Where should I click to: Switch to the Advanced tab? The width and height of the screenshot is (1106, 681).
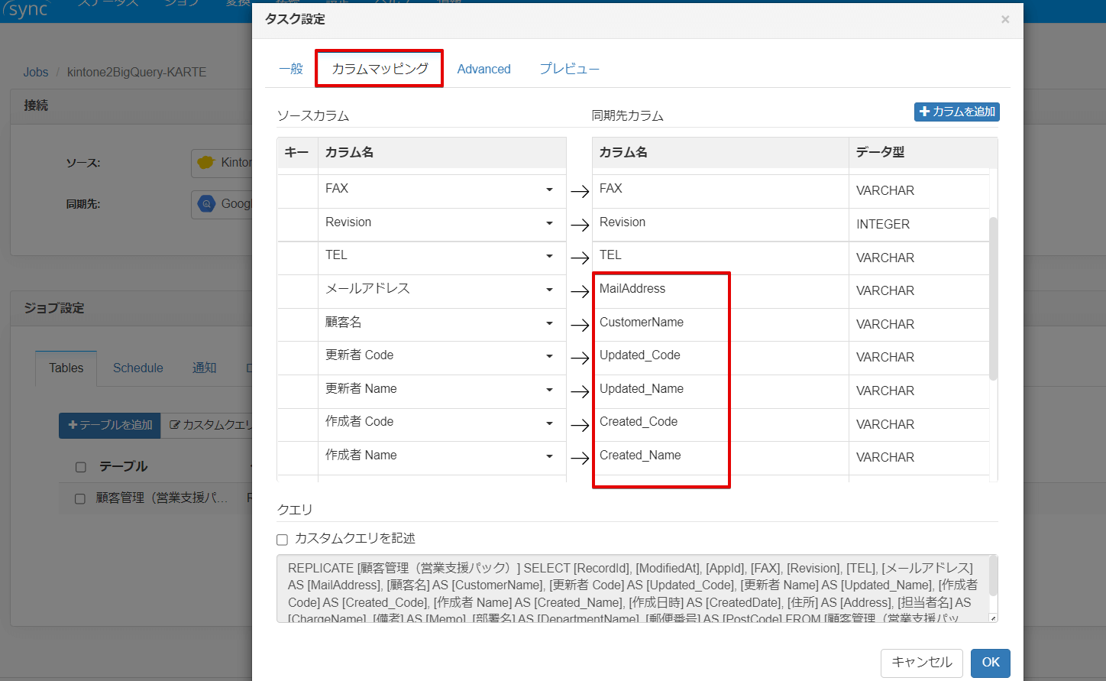coord(483,69)
